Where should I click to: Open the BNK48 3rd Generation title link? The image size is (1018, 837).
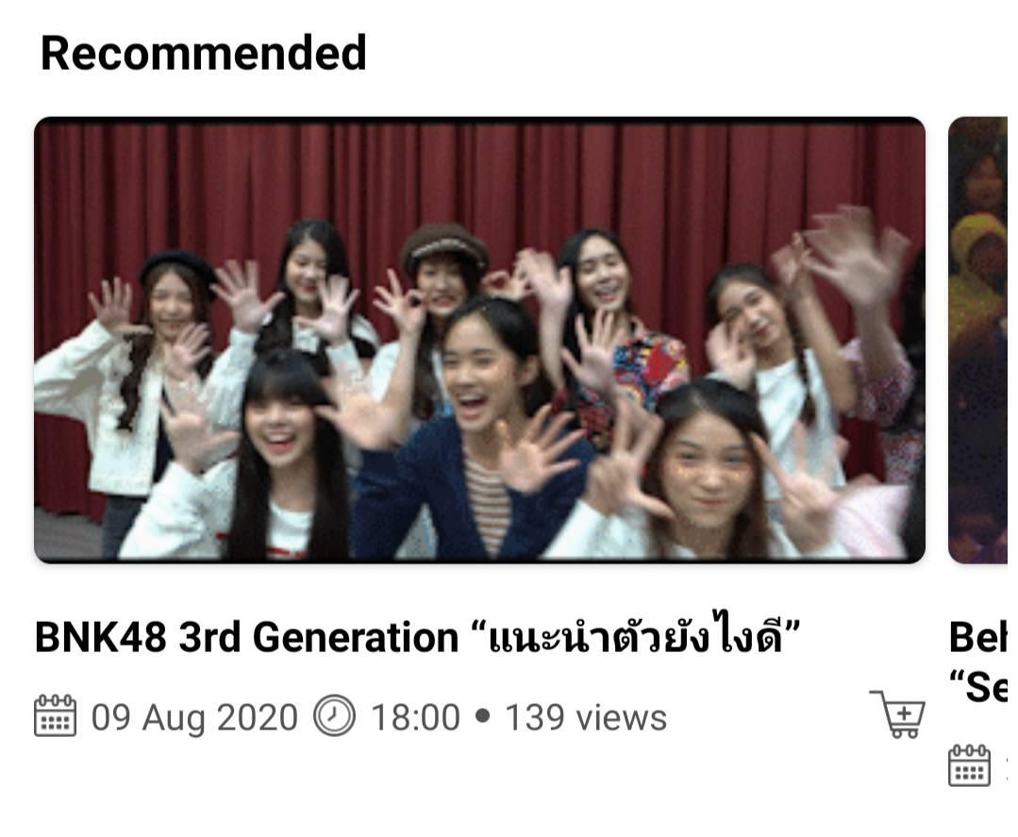(x=417, y=636)
